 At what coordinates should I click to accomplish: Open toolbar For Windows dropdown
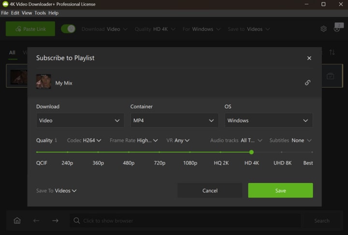click(202, 29)
